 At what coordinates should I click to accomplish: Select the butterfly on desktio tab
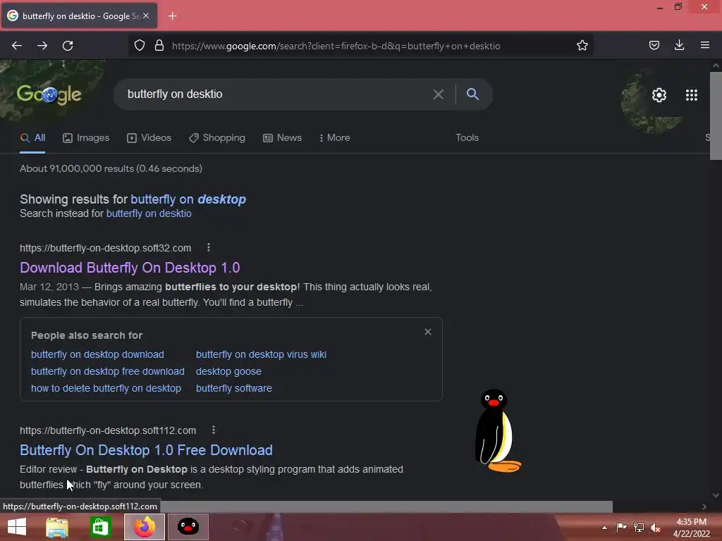[79, 15]
